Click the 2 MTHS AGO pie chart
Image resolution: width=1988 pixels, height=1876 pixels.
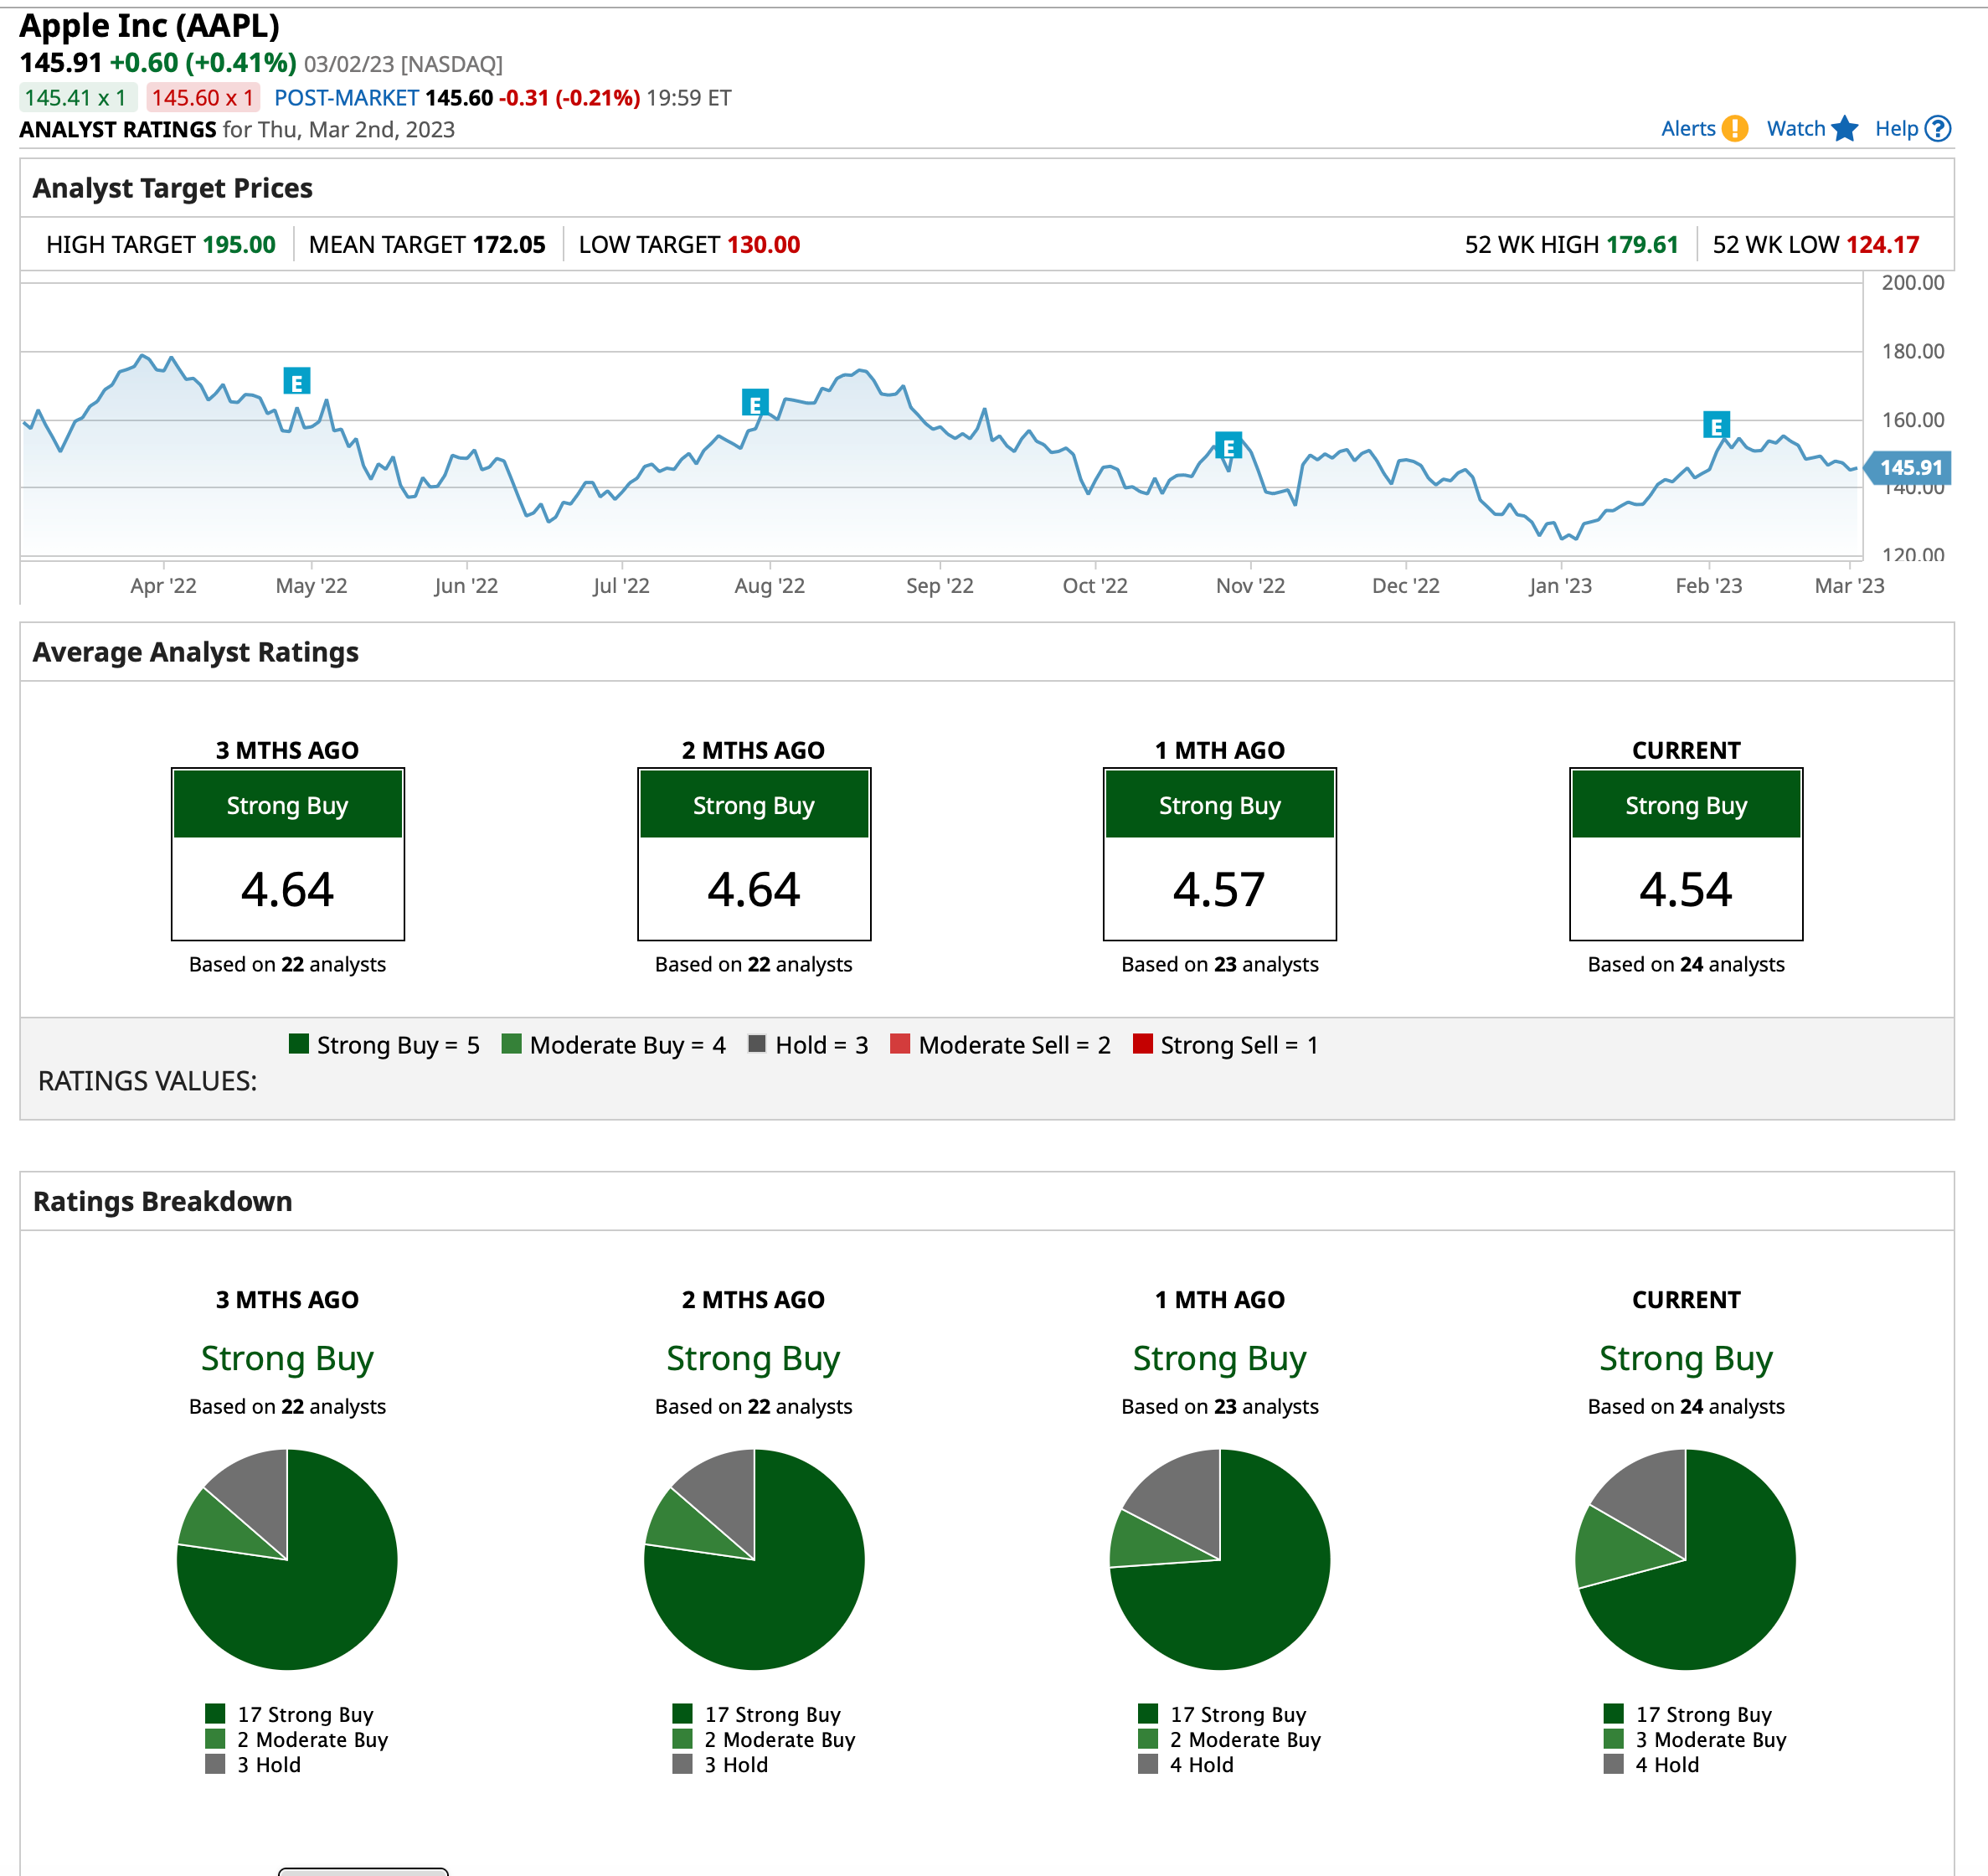pos(754,1559)
